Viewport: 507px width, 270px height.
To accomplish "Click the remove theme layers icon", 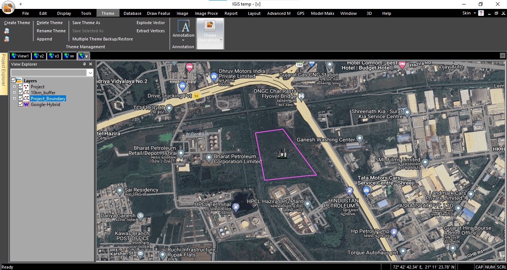I will pyautogui.click(x=7, y=39).
